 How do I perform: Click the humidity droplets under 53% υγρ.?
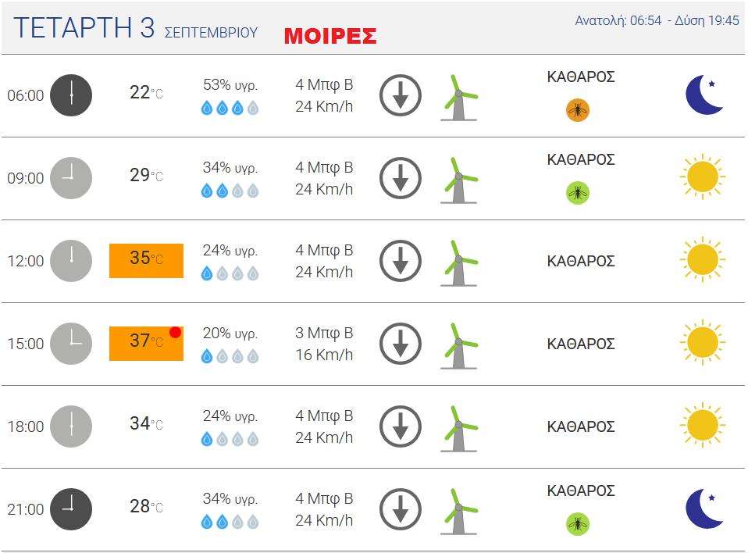pos(230,108)
